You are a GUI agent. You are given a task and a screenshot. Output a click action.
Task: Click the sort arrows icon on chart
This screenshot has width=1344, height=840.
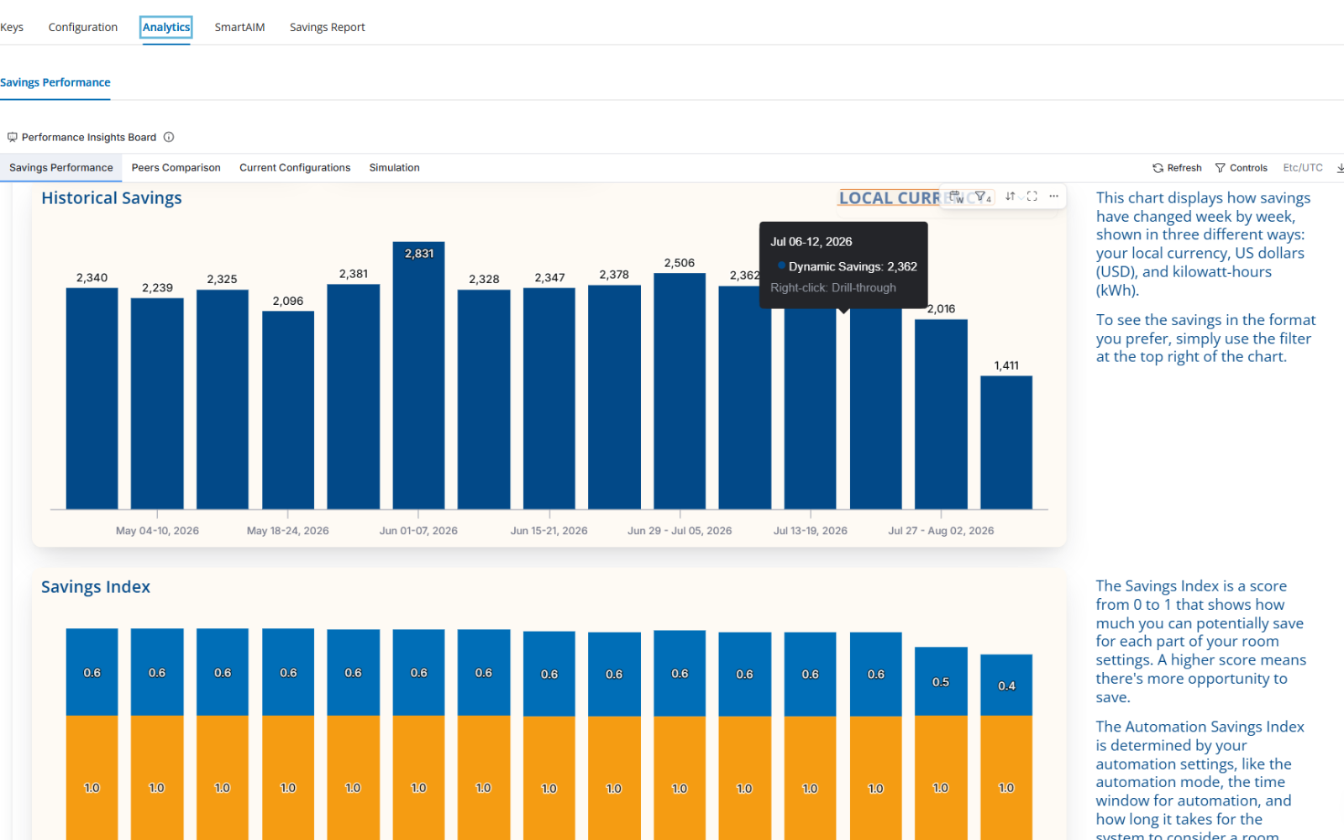[1010, 196]
